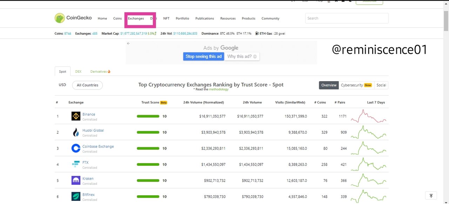Screen dimensions: 449x204
Task: Click the Bitfinex leaf logo
Action: [76, 197]
